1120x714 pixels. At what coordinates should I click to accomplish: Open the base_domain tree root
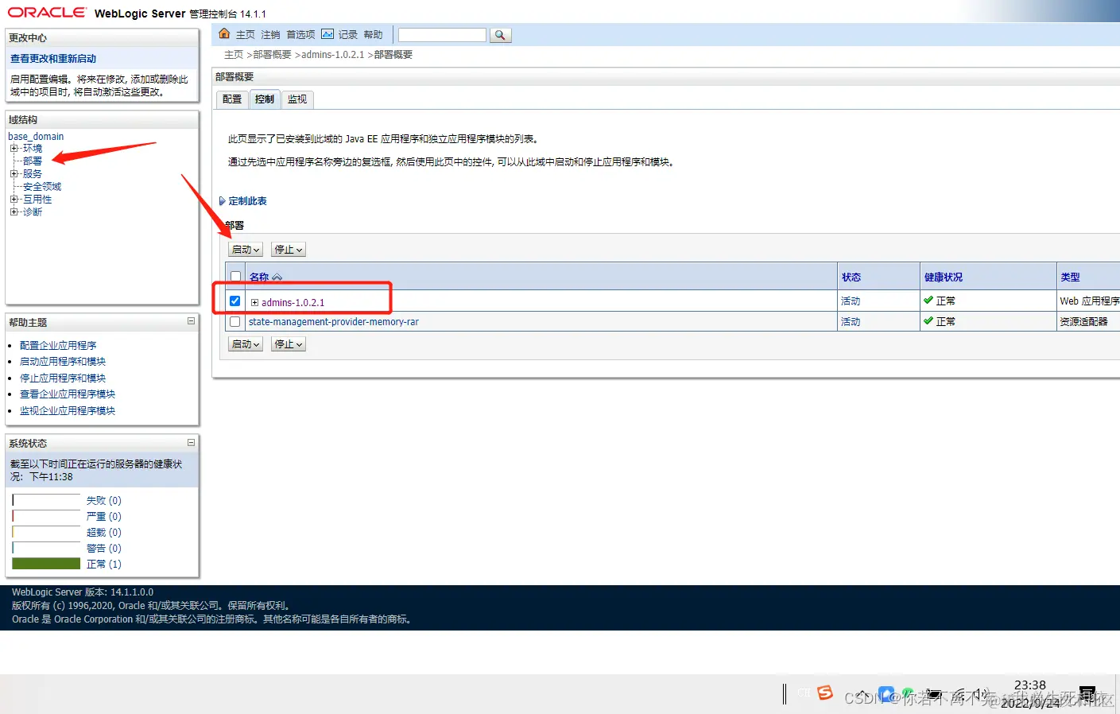pyautogui.click(x=36, y=137)
